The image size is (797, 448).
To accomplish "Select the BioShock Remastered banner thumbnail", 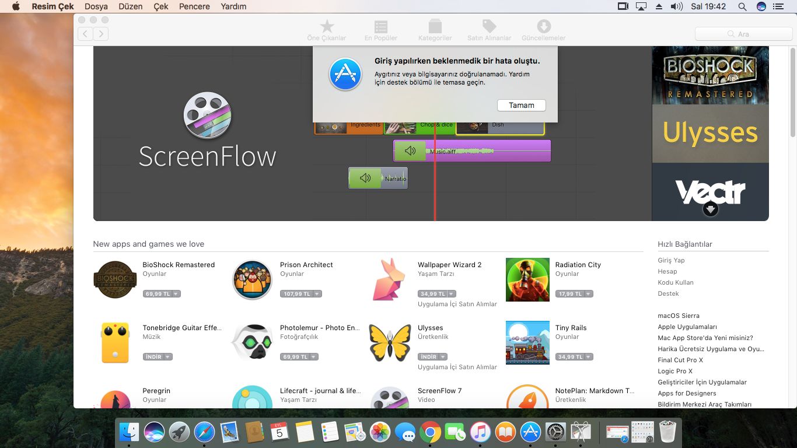I will point(710,75).
